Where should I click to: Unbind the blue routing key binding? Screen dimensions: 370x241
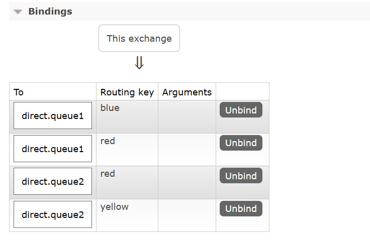(241, 110)
